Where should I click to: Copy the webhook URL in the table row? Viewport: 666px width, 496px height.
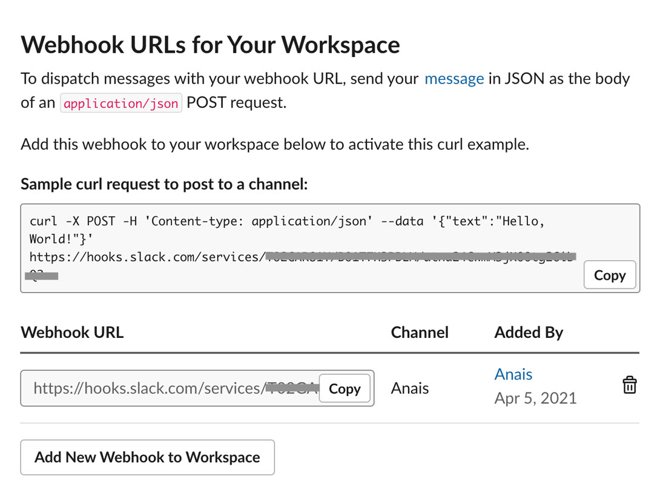click(345, 389)
